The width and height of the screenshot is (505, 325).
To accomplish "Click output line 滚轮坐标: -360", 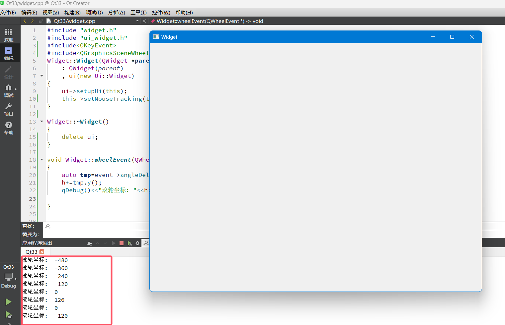I will coord(45,268).
